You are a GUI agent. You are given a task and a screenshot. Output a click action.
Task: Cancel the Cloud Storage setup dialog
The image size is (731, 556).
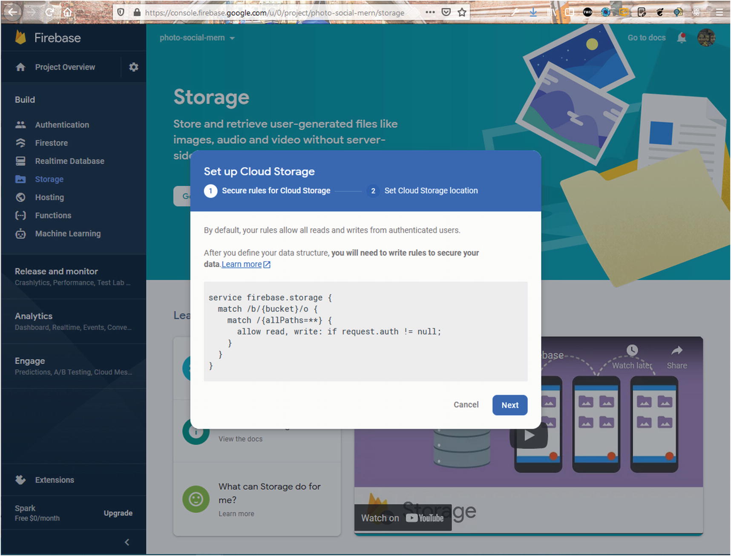pos(466,405)
